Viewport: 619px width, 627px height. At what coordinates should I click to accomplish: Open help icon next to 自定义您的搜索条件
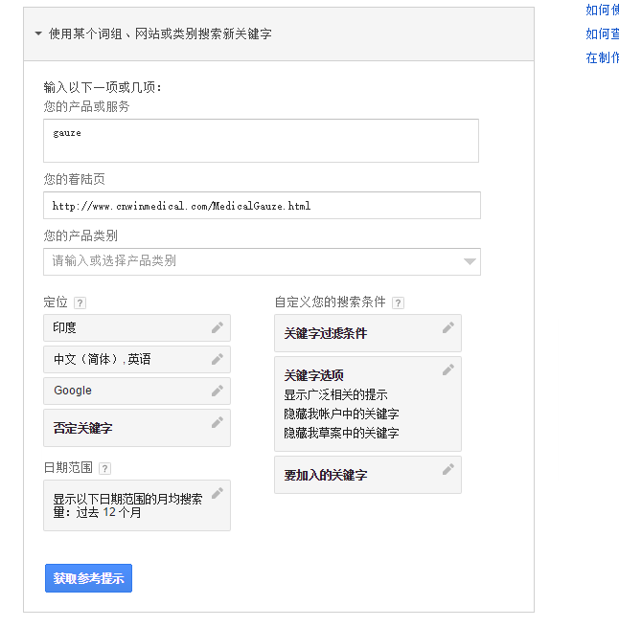[x=398, y=303]
